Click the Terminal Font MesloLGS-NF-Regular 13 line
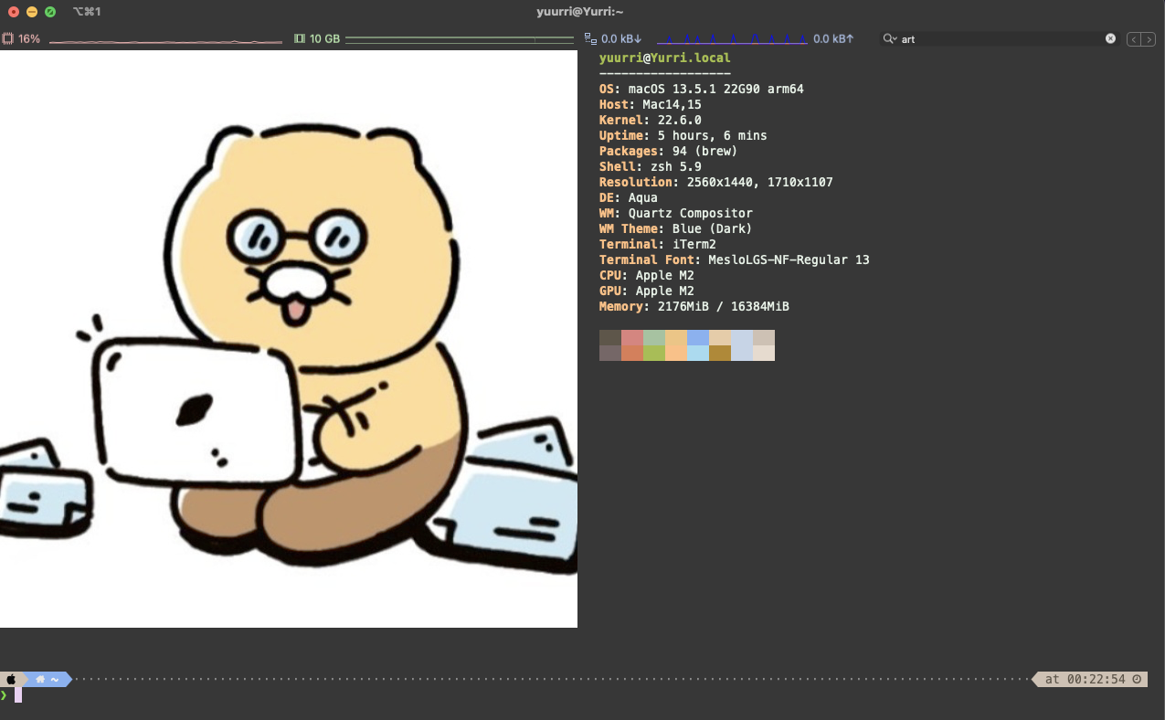This screenshot has width=1165, height=720. (735, 259)
